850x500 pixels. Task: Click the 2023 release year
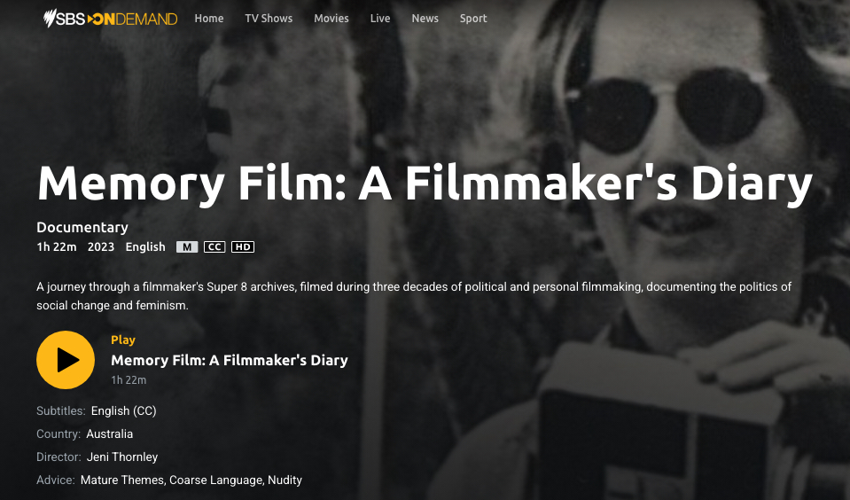tap(101, 247)
